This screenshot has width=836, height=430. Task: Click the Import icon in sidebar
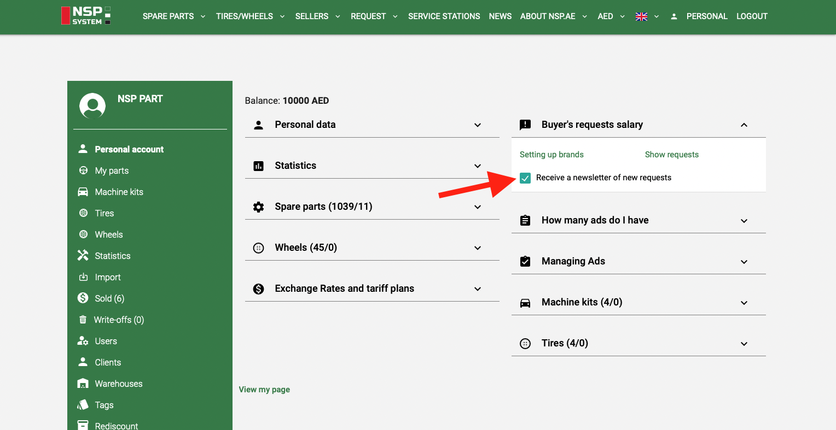point(83,277)
